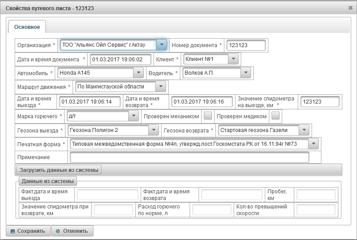
Task: Expand the Водитель dropdown
Action: pyautogui.click(x=246, y=72)
